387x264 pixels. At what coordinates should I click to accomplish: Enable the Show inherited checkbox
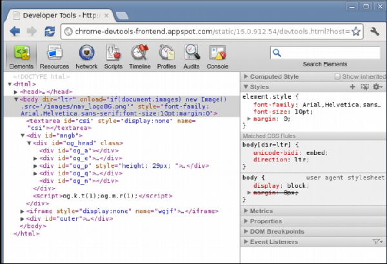[337, 77]
